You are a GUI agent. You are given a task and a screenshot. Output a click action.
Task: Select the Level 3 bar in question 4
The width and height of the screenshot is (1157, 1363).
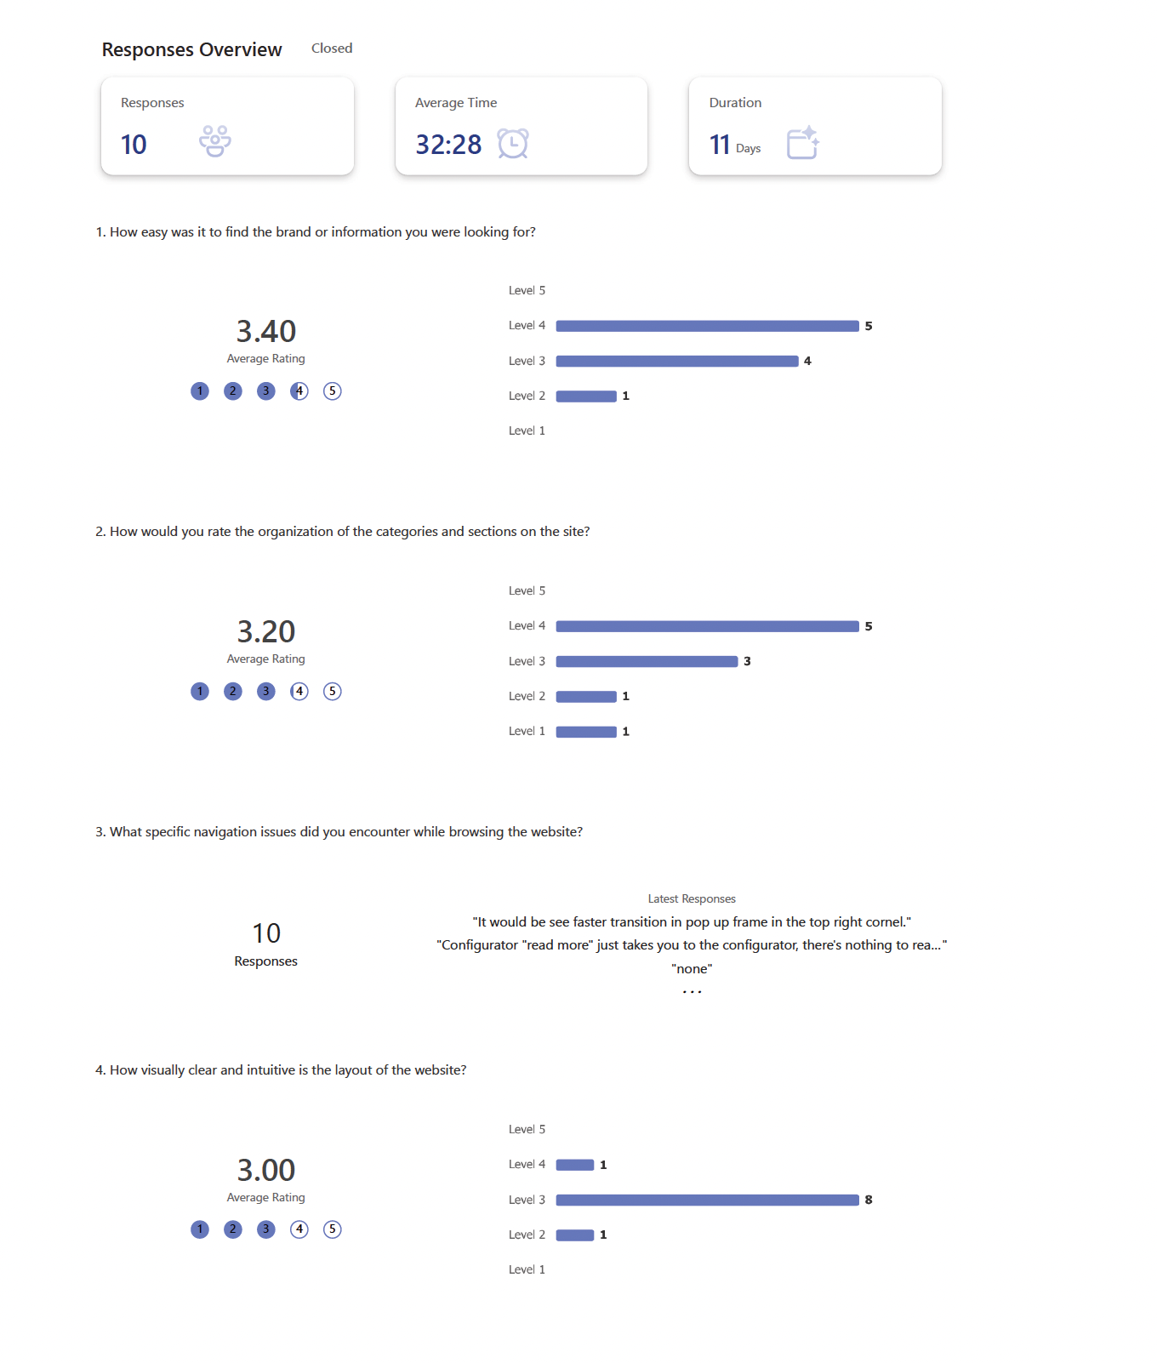pyautogui.click(x=707, y=1200)
